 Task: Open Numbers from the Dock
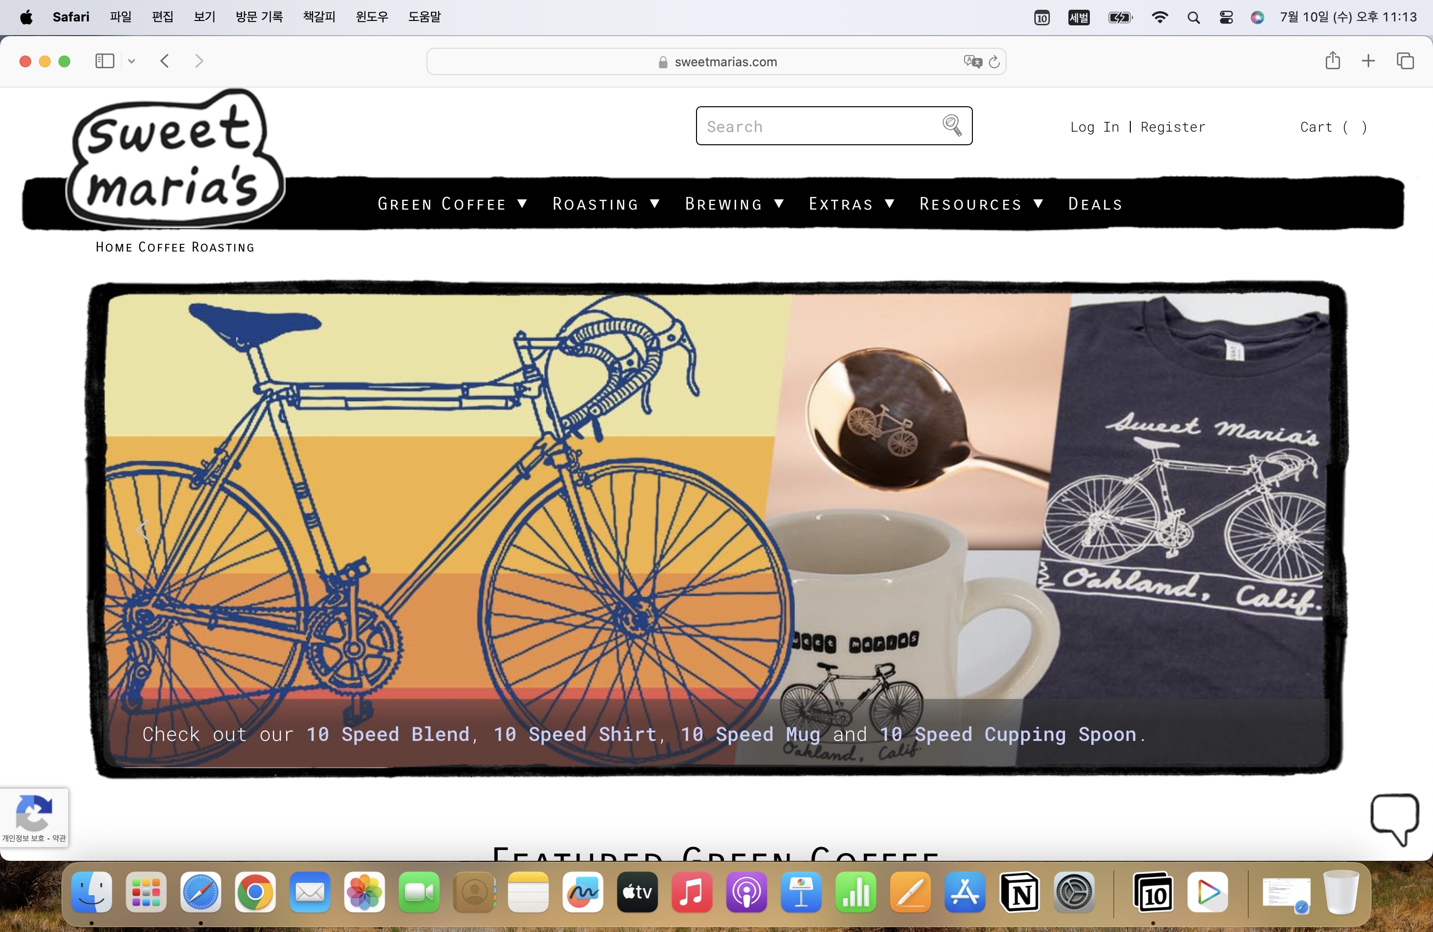pos(855,892)
